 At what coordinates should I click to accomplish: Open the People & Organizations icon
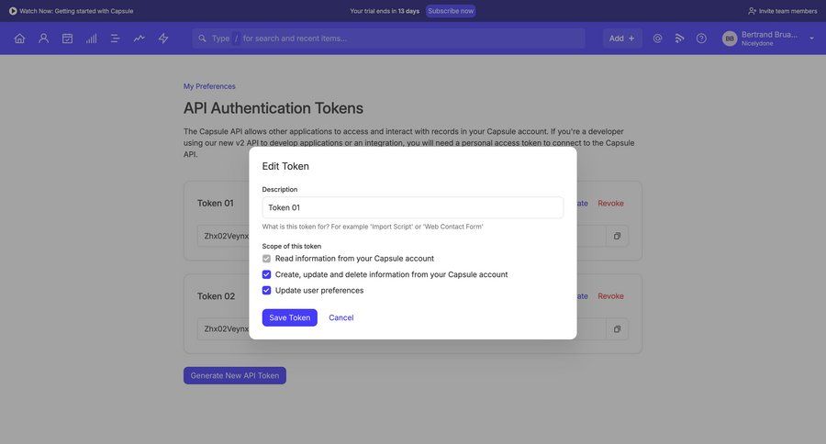(44, 39)
